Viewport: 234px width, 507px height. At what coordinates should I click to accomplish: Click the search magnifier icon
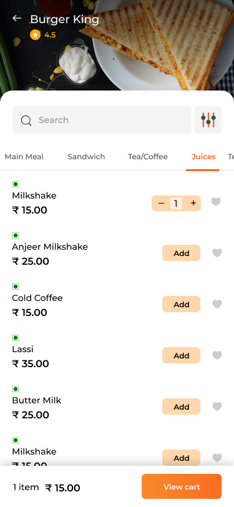coord(26,121)
